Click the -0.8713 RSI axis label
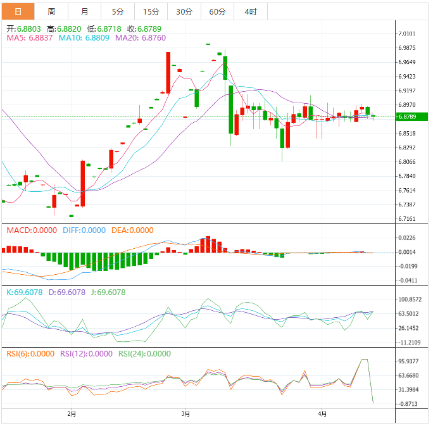The height and width of the screenshot is (428, 433). click(408, 404)
